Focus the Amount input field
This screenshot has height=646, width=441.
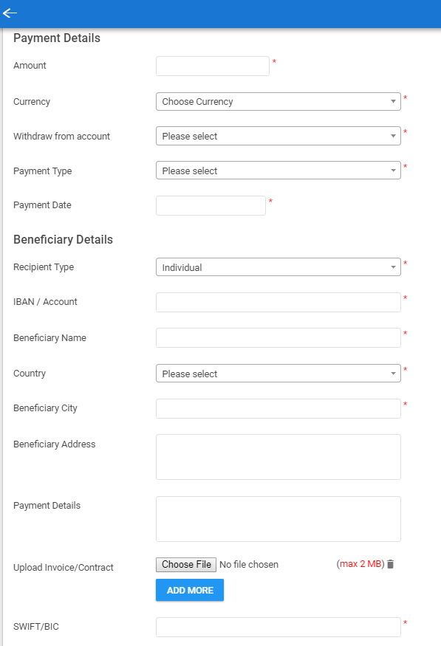click(213, 66)
